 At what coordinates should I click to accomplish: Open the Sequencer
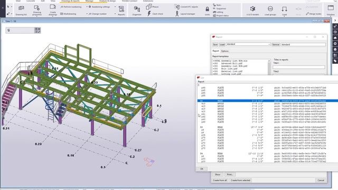220,8
